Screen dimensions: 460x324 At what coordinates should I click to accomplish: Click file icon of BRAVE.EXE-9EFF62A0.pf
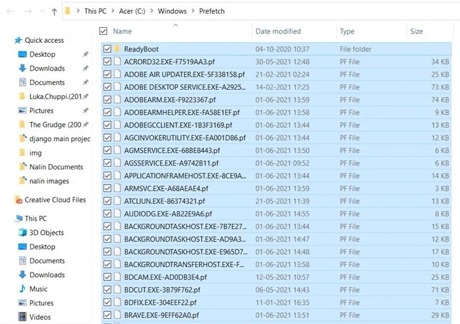coord(117,315)
